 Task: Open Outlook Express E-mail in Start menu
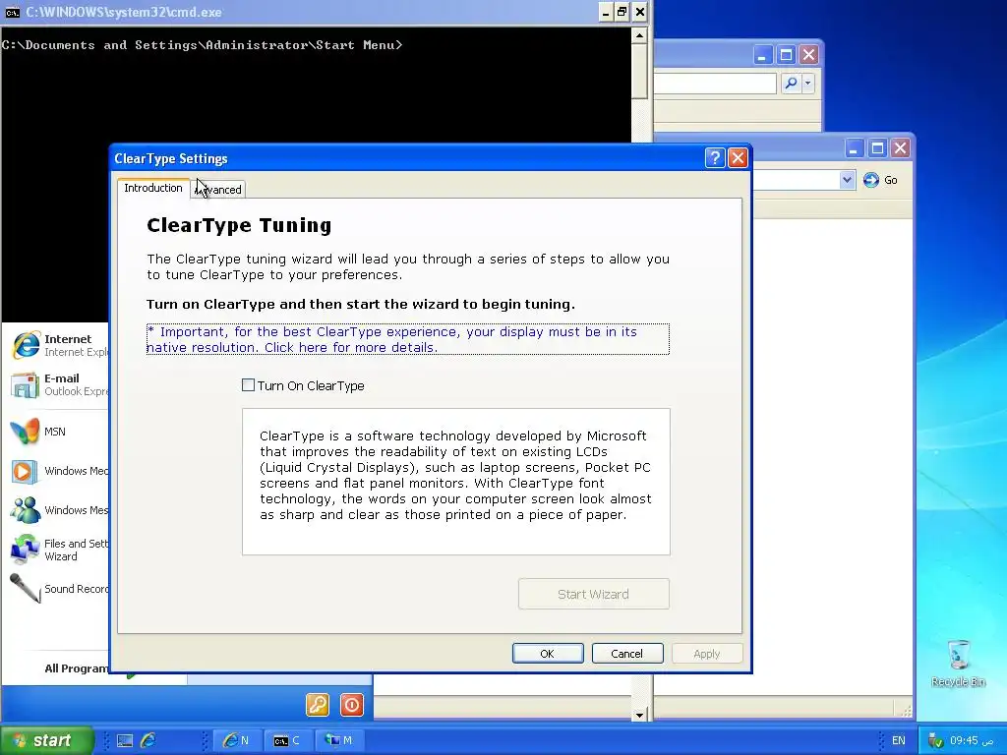60,384
